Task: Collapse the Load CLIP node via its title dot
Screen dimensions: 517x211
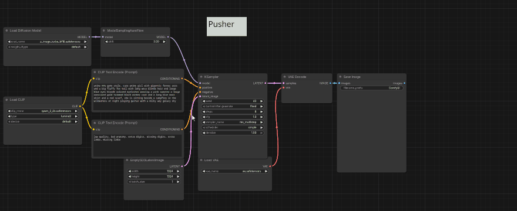Action: click(6, 100)
